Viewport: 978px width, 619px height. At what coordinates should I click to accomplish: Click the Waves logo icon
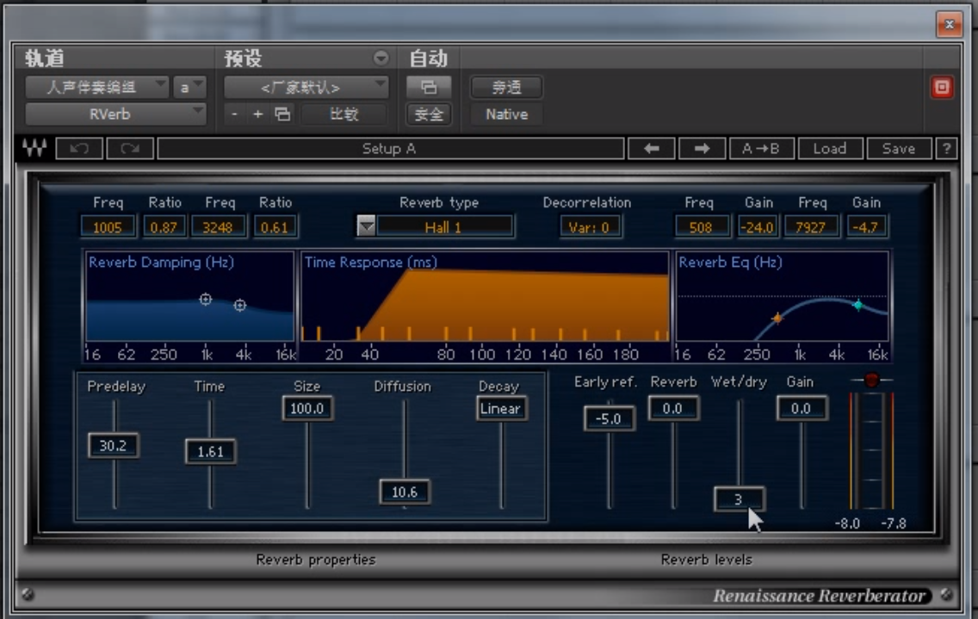coord(35,148)
